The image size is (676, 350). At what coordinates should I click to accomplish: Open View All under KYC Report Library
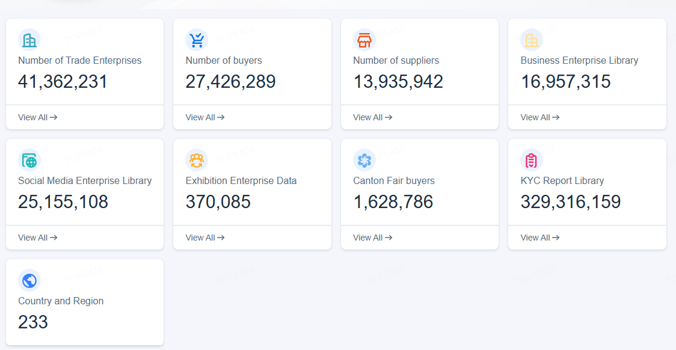click(539, 238)
